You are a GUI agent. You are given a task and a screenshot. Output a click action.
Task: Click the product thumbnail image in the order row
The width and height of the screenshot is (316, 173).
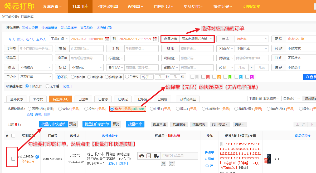coord(269,159)
